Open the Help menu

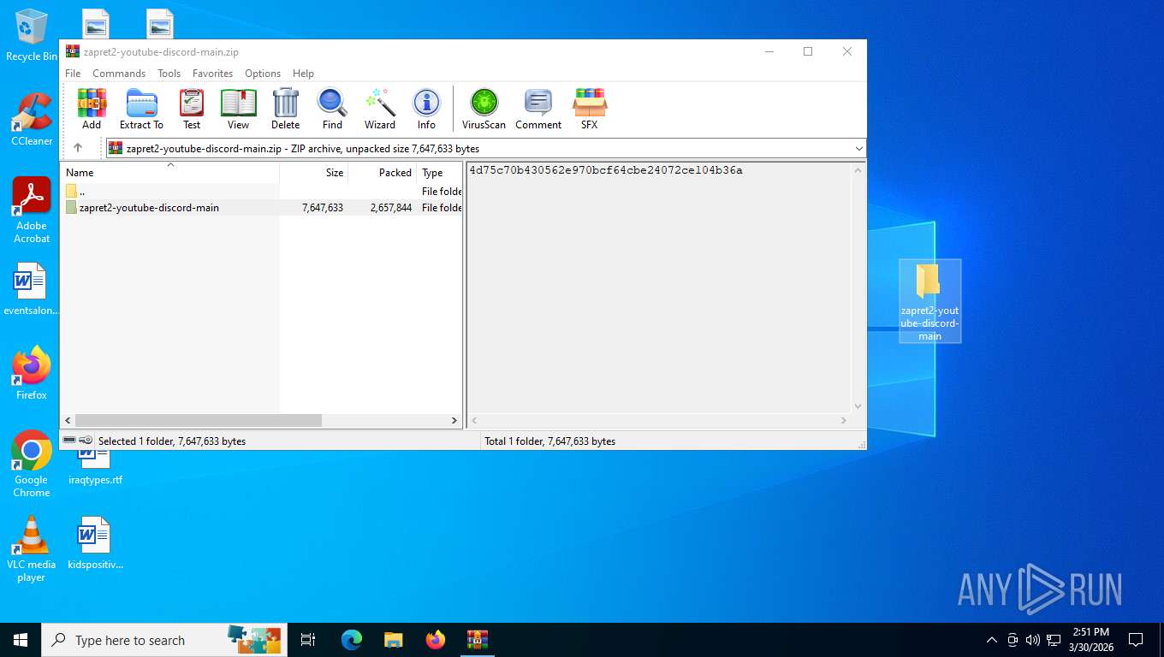point(303,74)
